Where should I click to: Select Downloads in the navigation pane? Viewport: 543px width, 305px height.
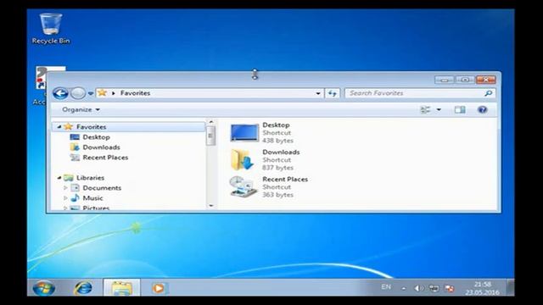point(101,147)
